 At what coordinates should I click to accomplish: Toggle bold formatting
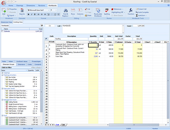(29, 14)
